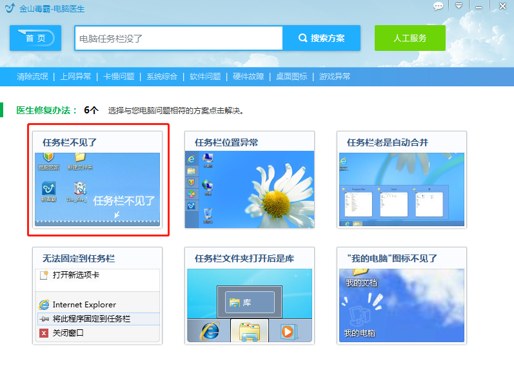Open the 任务栏不见了 solution thumbnail
Image resolution: width=514 pixels, height=366 pixels.
coord(97,189)
